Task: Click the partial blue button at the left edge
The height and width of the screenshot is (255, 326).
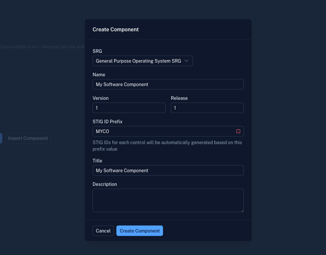Action: [1, 138]
